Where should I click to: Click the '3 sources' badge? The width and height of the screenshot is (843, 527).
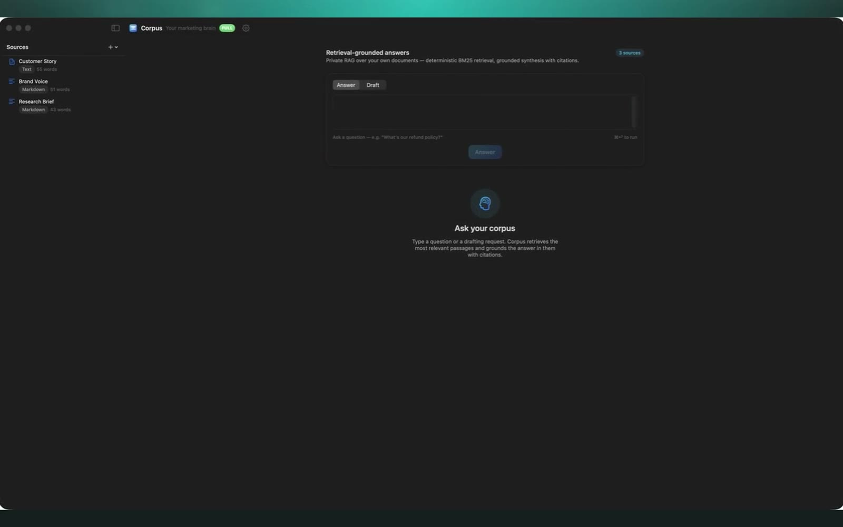tap(630, 53)
